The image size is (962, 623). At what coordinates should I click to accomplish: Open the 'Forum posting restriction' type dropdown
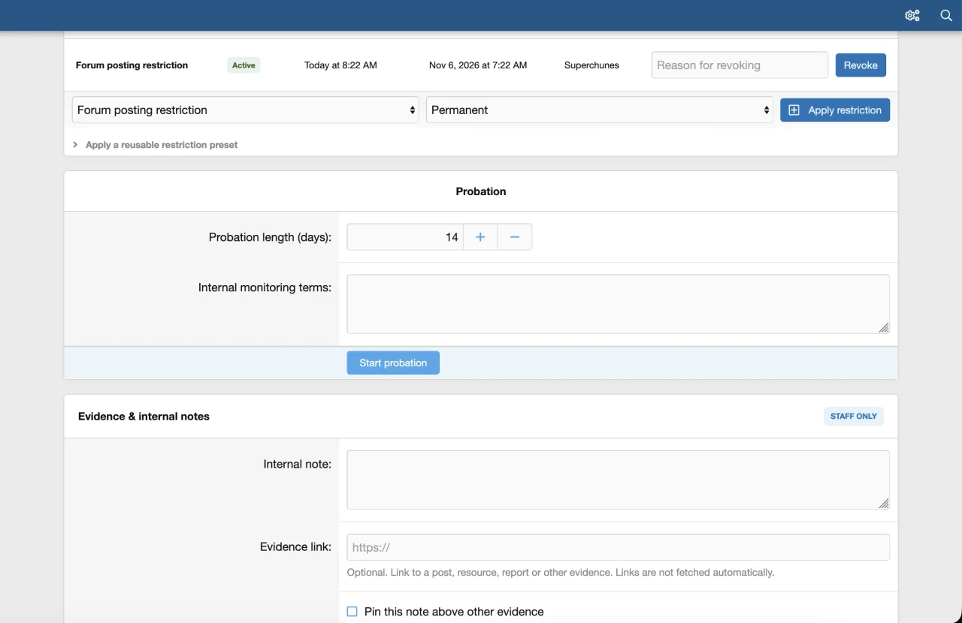click(x=246, y=110)
